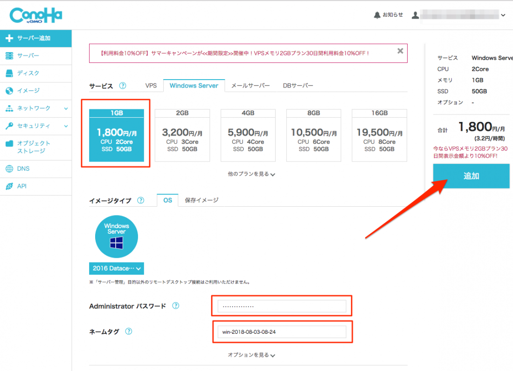
Task: Click the image globe icon in sidebar
Action: [x=9, y=91]
